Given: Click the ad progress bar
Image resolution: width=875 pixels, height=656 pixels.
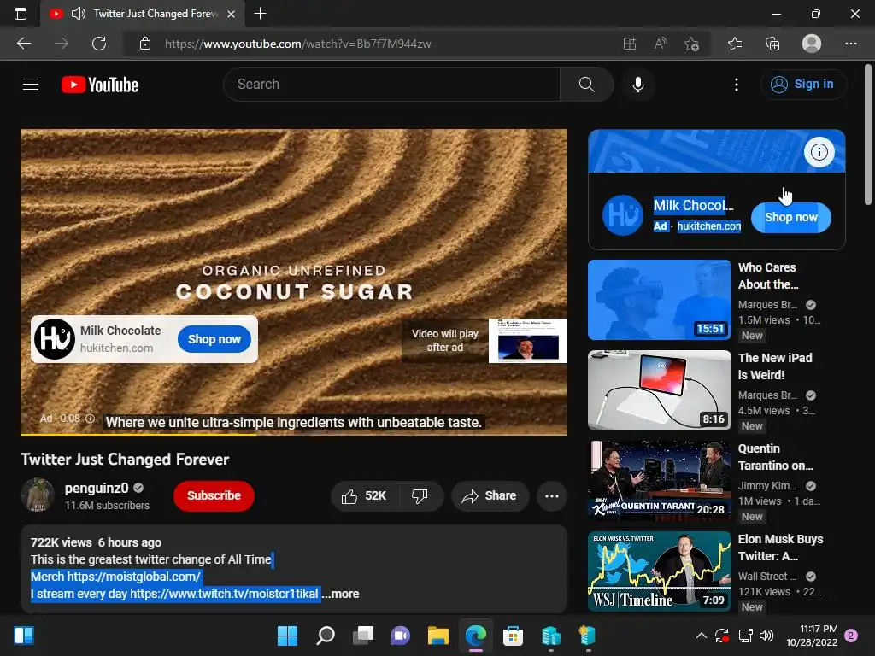Looking at the screenshot, I should [x=294, y=435].
